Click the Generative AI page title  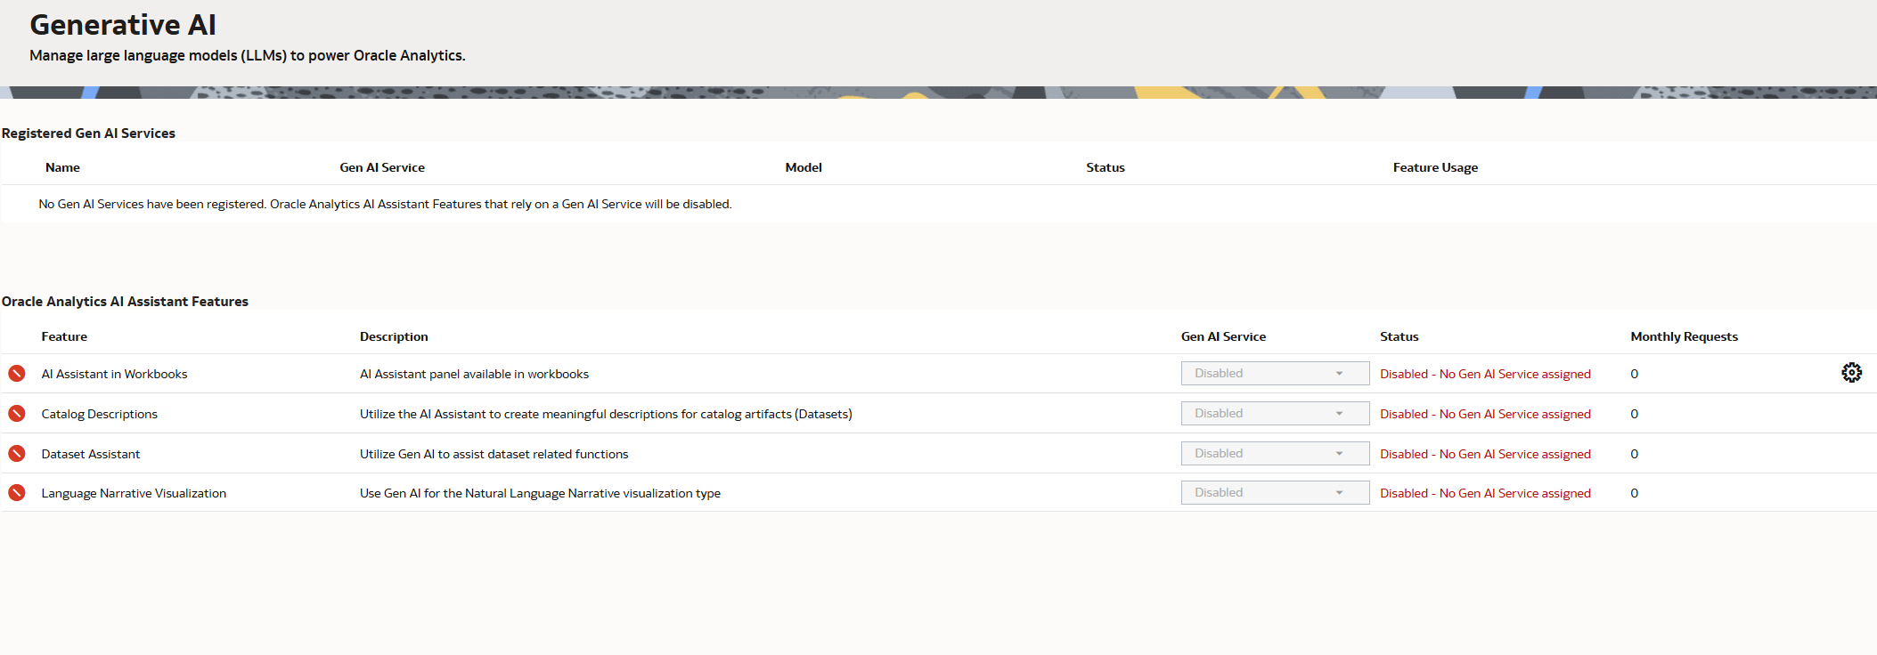click(x=123, y=25)
